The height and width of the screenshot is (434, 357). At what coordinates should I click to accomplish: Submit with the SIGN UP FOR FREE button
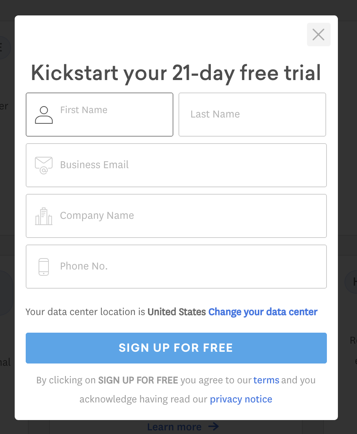[x=176, y=348]
